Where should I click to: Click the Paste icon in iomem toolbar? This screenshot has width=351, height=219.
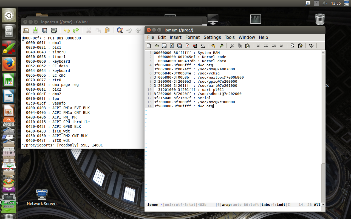coord(248,46)
